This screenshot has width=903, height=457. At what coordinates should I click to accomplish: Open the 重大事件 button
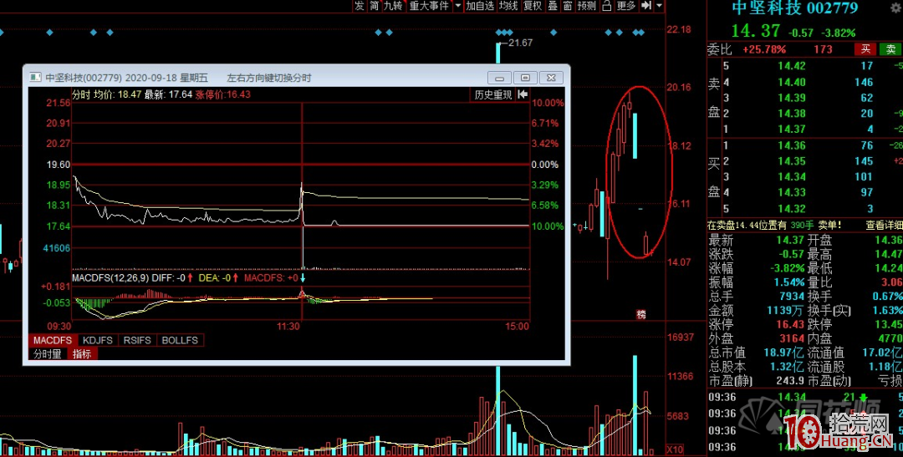[x=429, y=6]
